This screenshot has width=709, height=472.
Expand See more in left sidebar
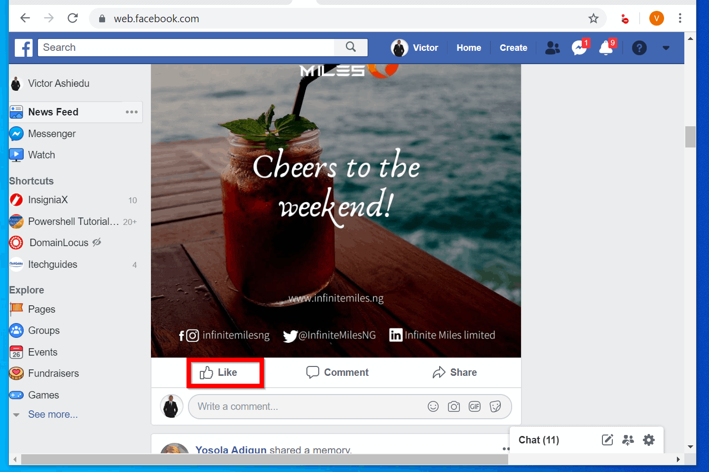[x=53, y=414]
